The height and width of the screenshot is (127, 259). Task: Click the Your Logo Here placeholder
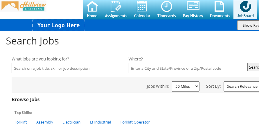tap(58, 25)
